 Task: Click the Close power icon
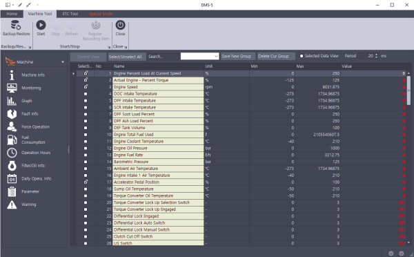pos(120,25)
